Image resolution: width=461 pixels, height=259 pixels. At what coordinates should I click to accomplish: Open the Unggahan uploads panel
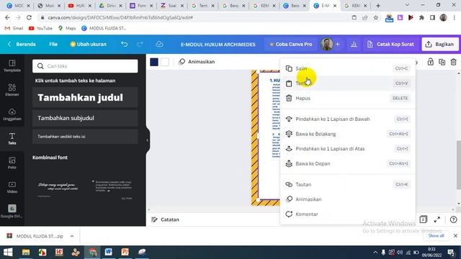coord(12,114)
